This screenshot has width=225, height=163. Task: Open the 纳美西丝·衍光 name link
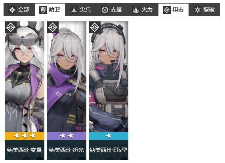pyautogui.click(x=67, y=150)
